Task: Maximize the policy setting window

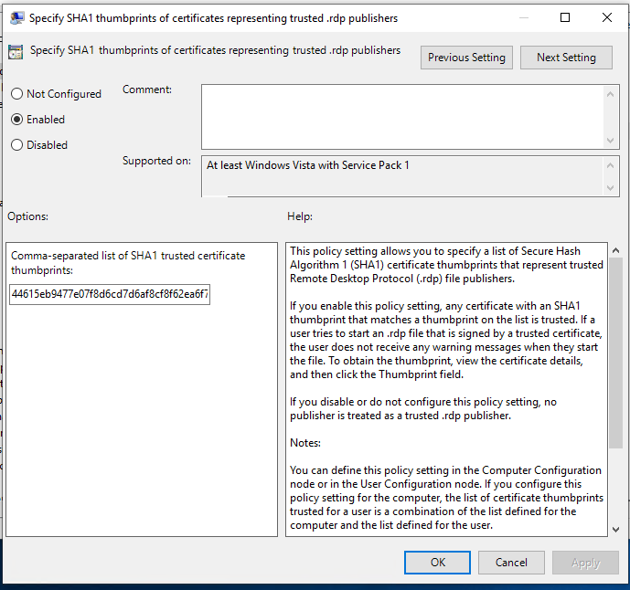Action: pos(565,17)
